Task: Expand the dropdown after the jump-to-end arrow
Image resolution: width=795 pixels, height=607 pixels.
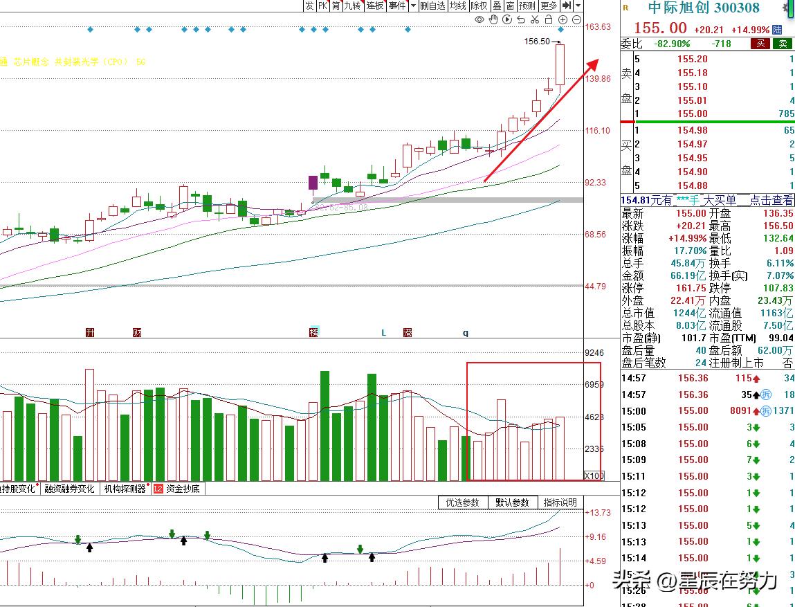Action: (578, 6)
